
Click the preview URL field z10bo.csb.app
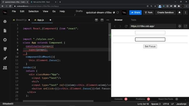coord(153,26)
